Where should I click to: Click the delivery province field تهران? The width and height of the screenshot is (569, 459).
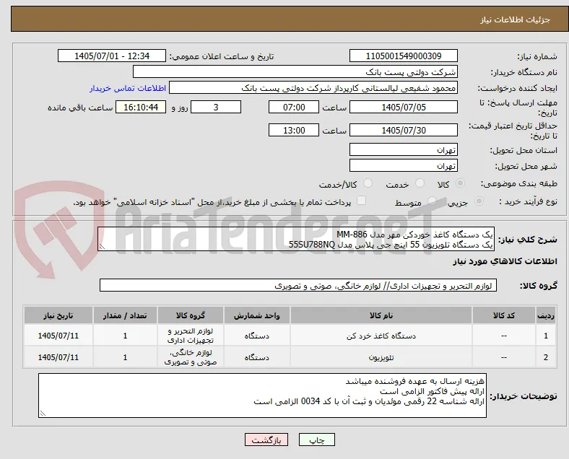pos(404,149)
